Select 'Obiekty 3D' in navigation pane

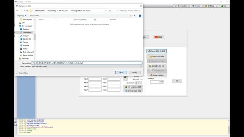(x=27, y=39)
